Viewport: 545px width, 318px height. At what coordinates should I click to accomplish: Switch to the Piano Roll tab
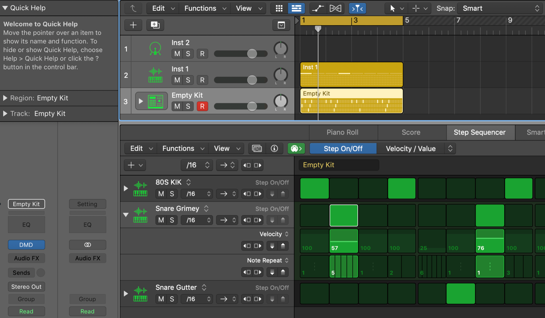[x=342, y=132]
